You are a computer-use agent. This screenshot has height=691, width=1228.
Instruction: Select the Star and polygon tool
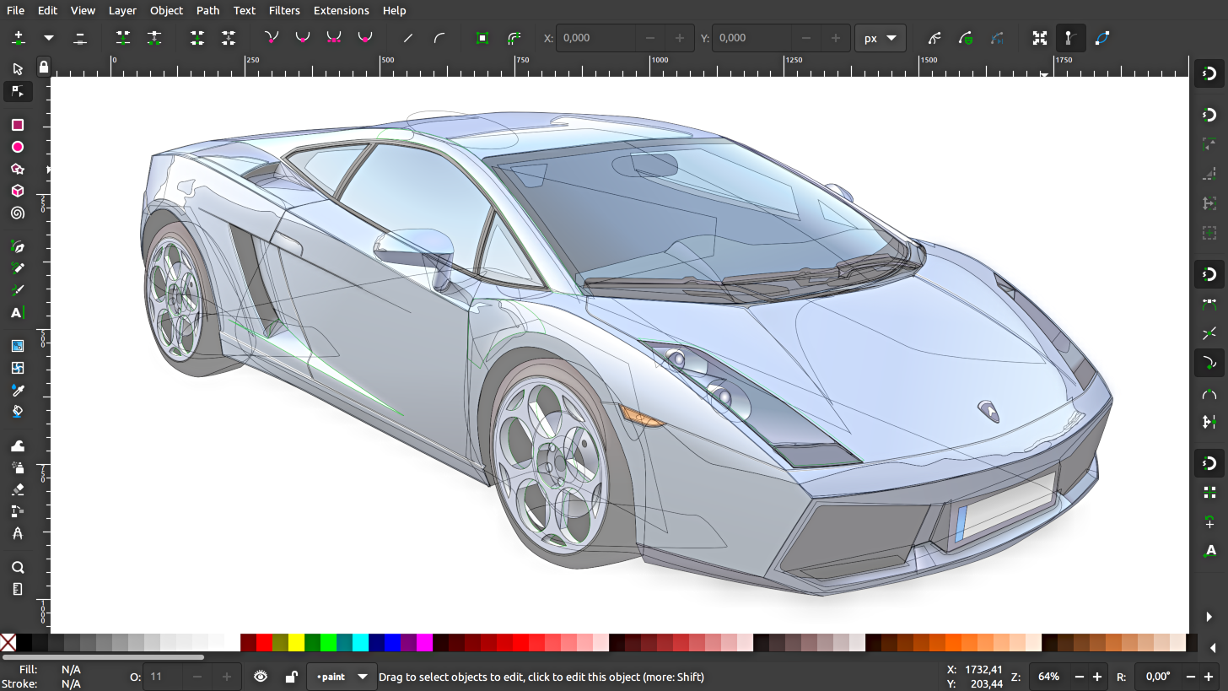pyautogui.click(x=18, y=169)
